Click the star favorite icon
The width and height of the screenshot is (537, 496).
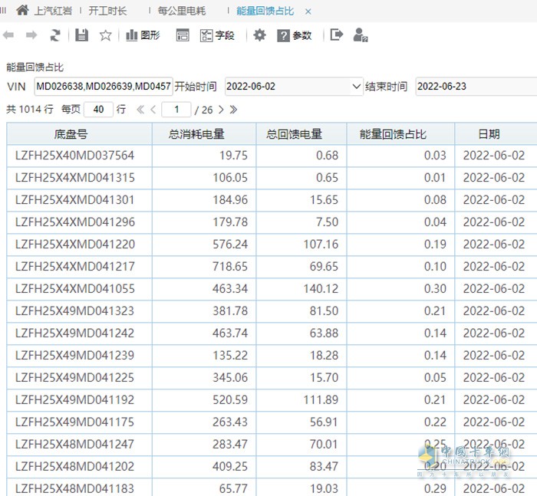106,35
